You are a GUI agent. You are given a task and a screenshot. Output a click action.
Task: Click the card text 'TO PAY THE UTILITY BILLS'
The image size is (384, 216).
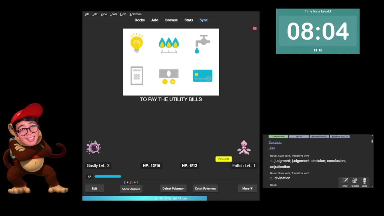click(171, 99)
